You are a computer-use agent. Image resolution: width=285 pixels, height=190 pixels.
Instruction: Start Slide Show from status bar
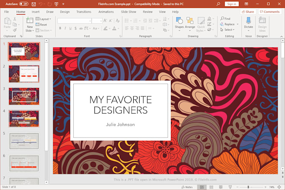pyautogui.click(x=229, y=187)
